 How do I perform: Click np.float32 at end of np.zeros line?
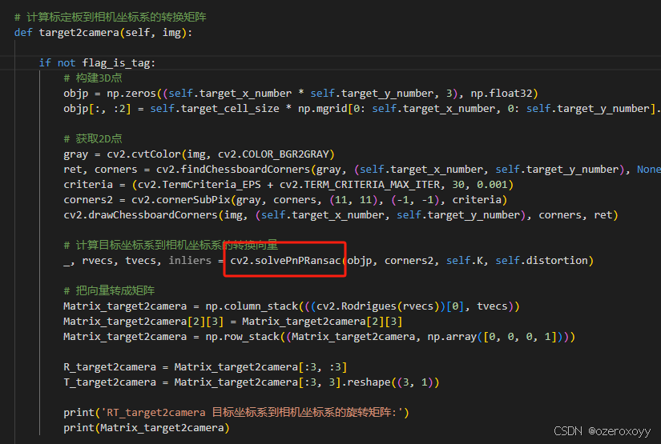502,94
